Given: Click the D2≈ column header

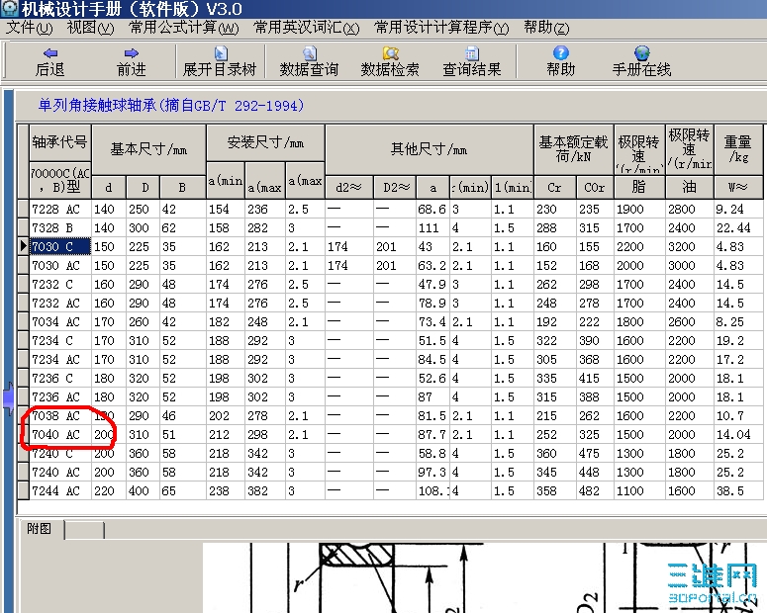Looking at the screenshot, I should 395,187.
